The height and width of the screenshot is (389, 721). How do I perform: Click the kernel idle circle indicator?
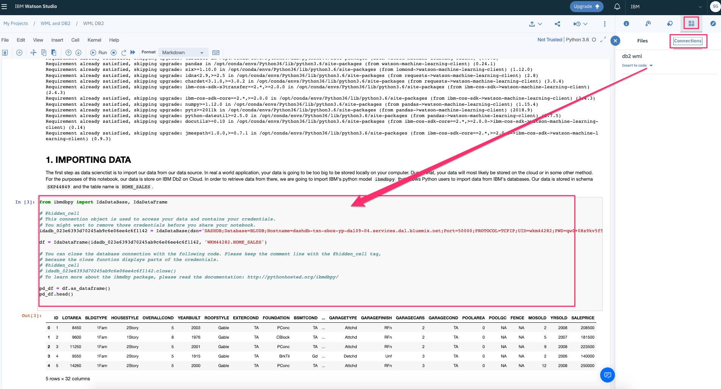point(594,40)
